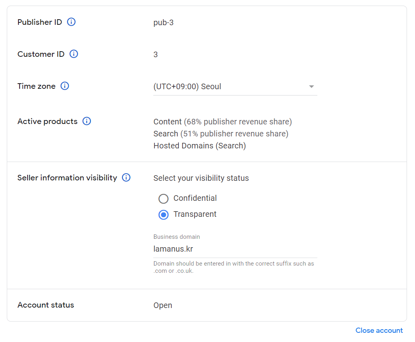415x342 pixels.
Task: Click the Active products info icon
Action: click(86, 121)
